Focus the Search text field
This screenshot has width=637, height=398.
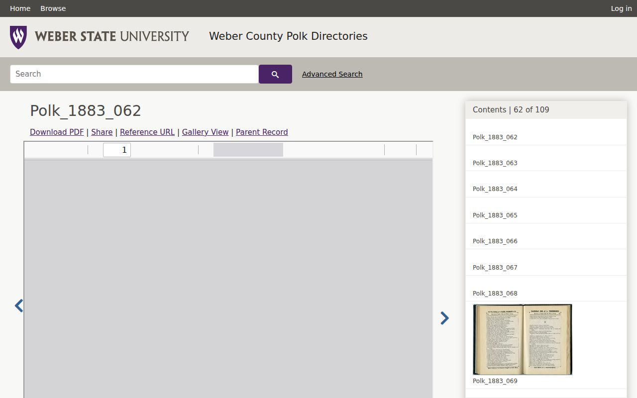click(134, 74)
